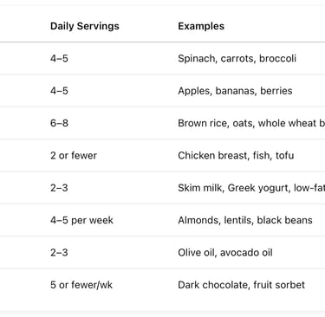
Task: Click the word broccoli in first row
Action: [277, 59]
